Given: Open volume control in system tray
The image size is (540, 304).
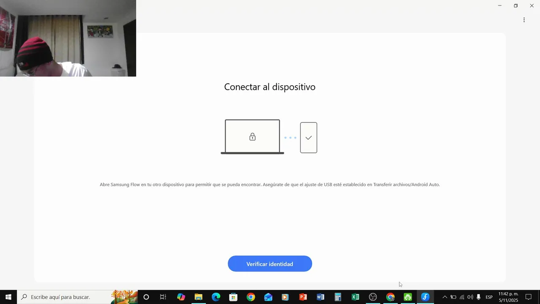Looking at the screenshot, I should point(470,297).
